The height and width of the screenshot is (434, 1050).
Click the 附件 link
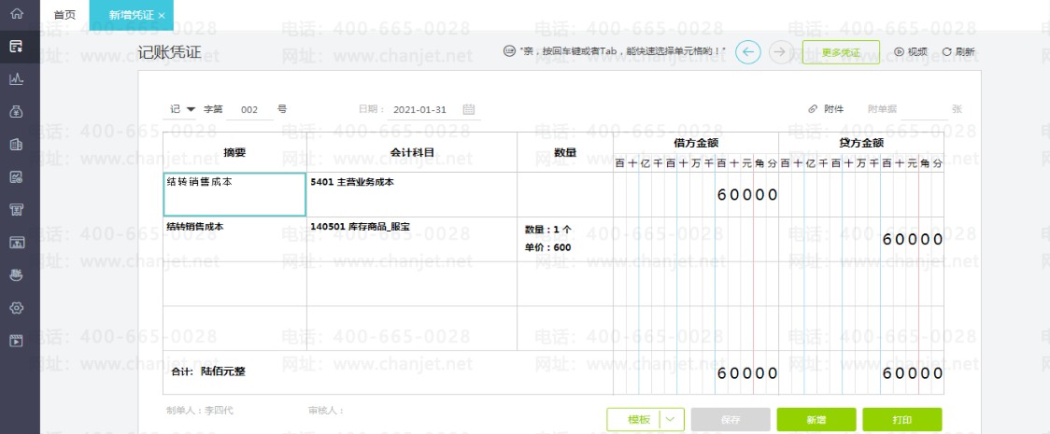tap(833, 109)
